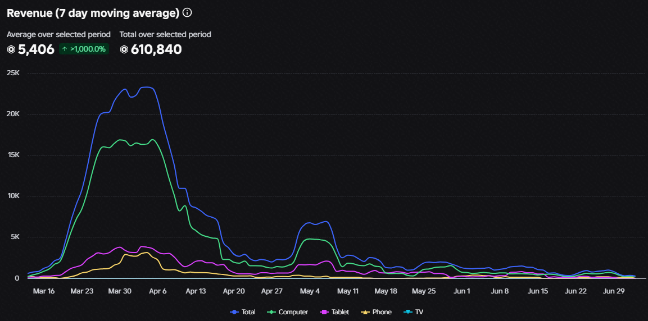Toggle the Tablet series in legend
The height and width of the screenshot is (321, 648).
(x=336, y=312)
